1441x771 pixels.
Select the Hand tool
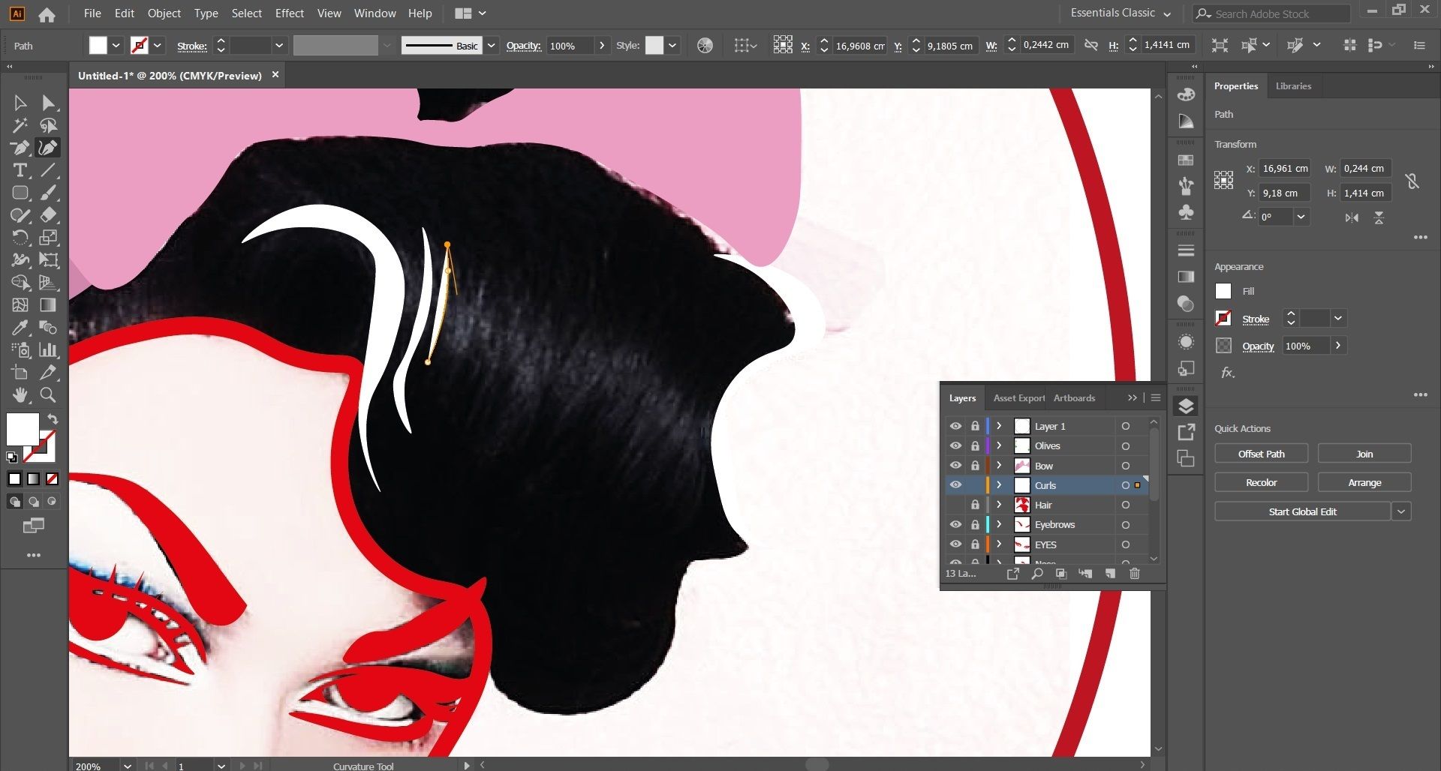[x=20, y=394]
